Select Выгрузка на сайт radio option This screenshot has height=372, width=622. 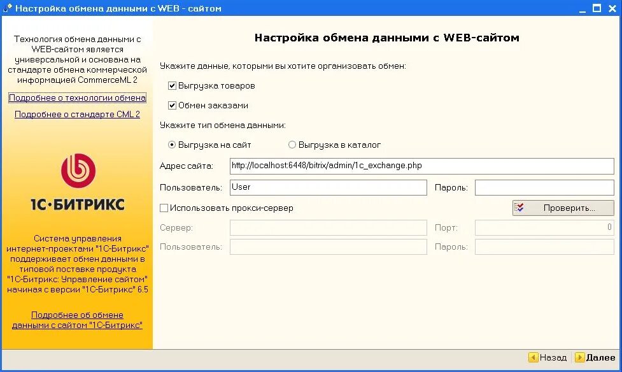tap(172, 145)
